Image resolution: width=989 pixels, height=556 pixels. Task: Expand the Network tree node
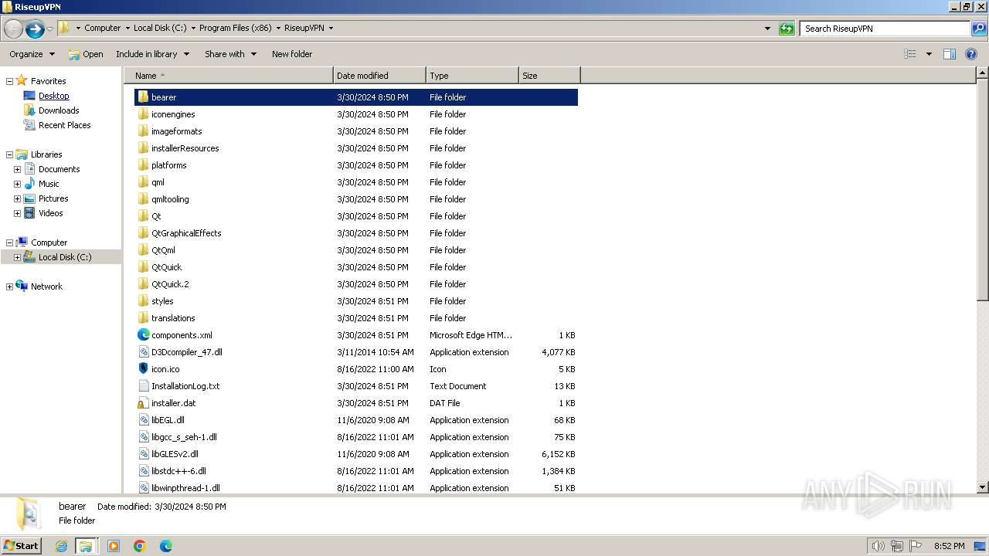(x=9, y=286)
